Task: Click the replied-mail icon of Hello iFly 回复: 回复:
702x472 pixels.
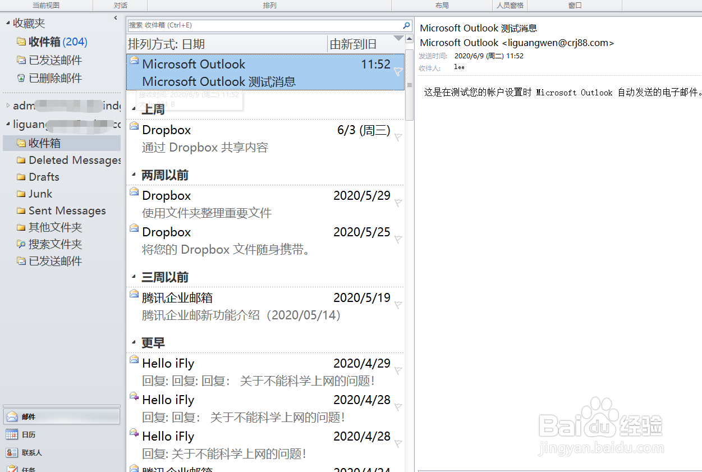Action: point(134,396)
